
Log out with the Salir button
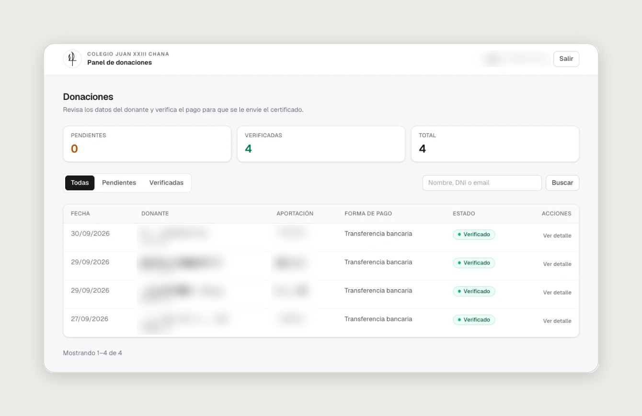(566, 59)
